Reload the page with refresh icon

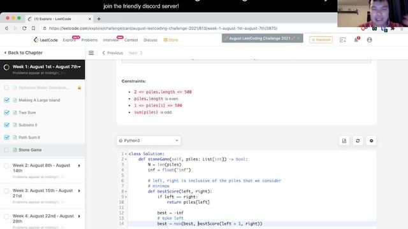24,28
